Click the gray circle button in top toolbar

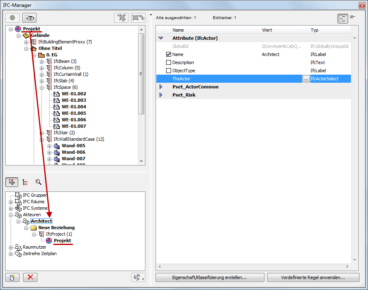pos(13,18)
